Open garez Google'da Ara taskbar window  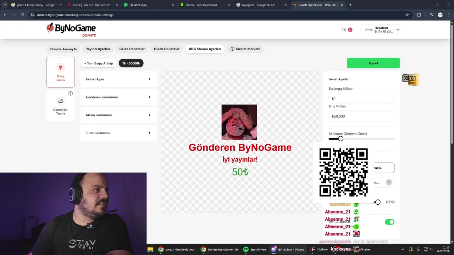[177, 249]
